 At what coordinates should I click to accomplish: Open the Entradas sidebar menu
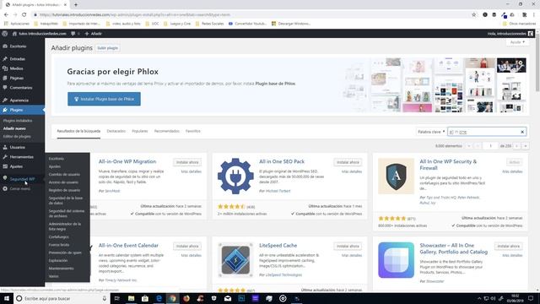pos(17,59)
